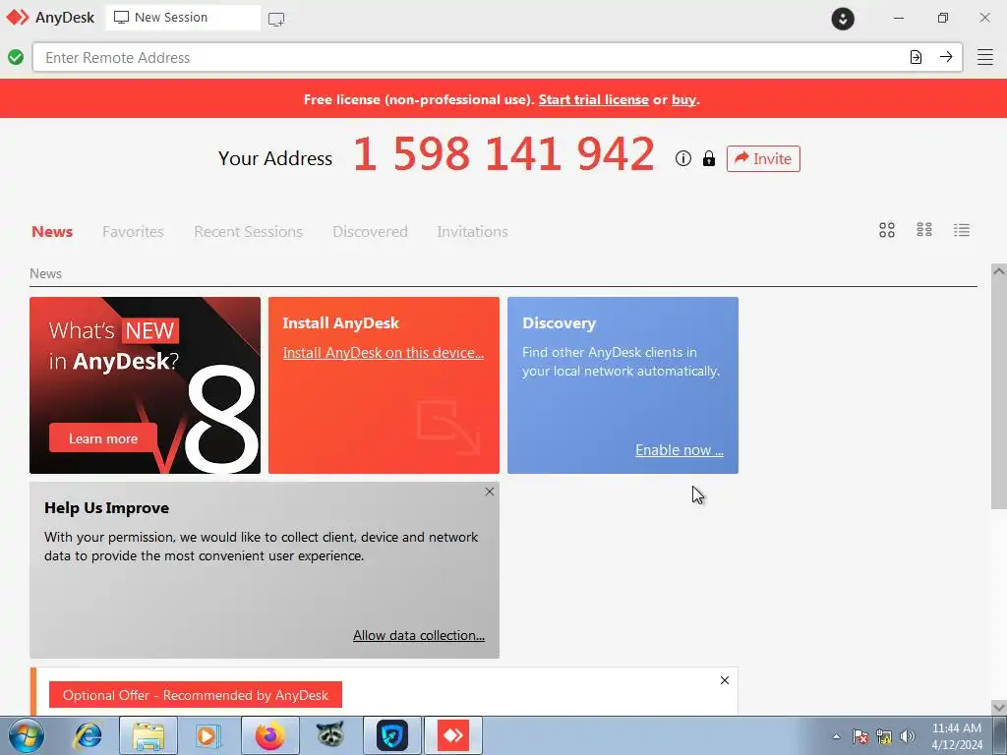1007x755 pixels.
Task: Click the Discovery card heading
Action: tap(559, 322)
